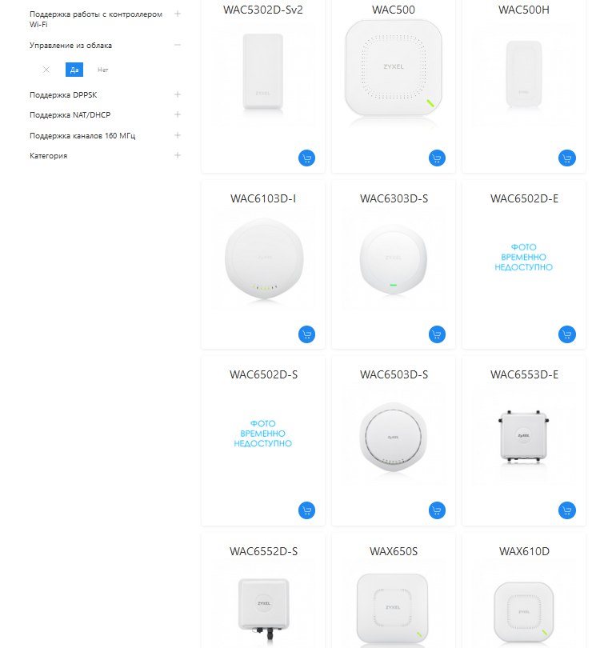Image resolution: width=616 pixels, height=648 pixels.
Task: Add WAC5302D-Sv2 to cart
Action: click(x=306, y=158)
